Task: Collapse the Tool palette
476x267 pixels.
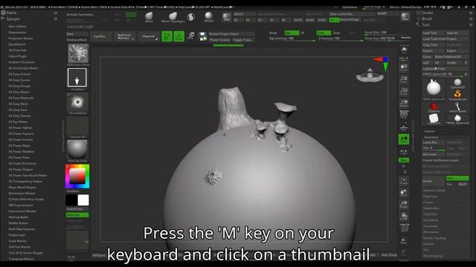Action: point(425,24)
